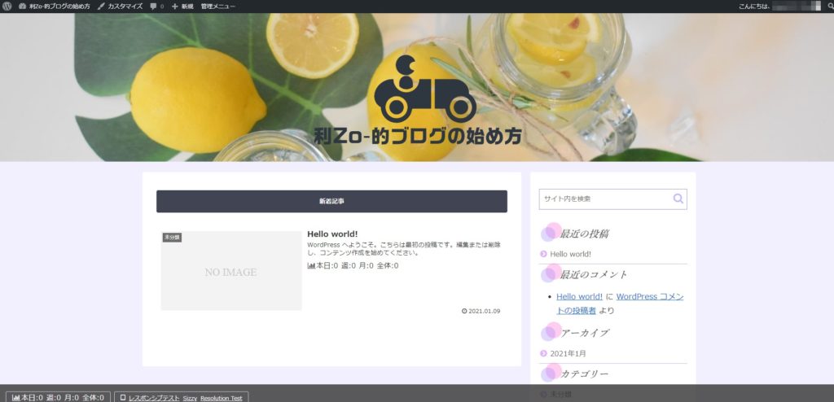834x402 pixels.
Task: Open カスタマイズ from the admin bar
Action: tap(120, 6)
